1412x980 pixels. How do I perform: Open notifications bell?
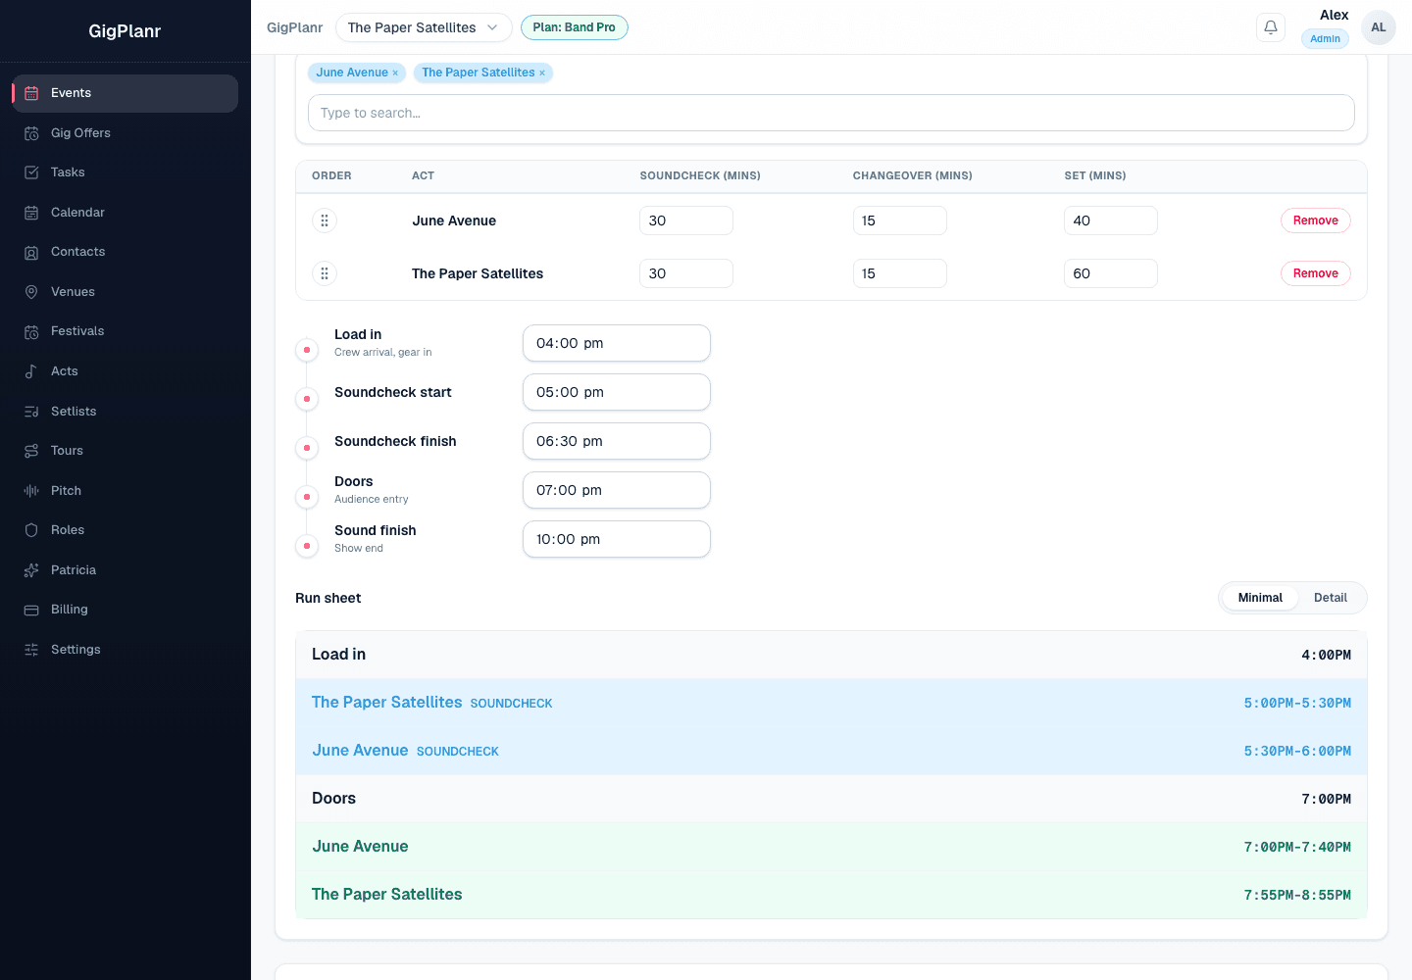(x=1271, y=27)
